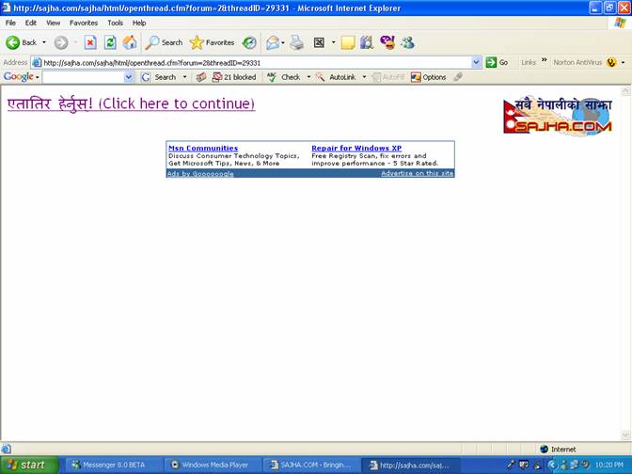Toggle AutoLink in Google toolbar
This screenshot has height=474, width=632.
(x=337, y=77)
